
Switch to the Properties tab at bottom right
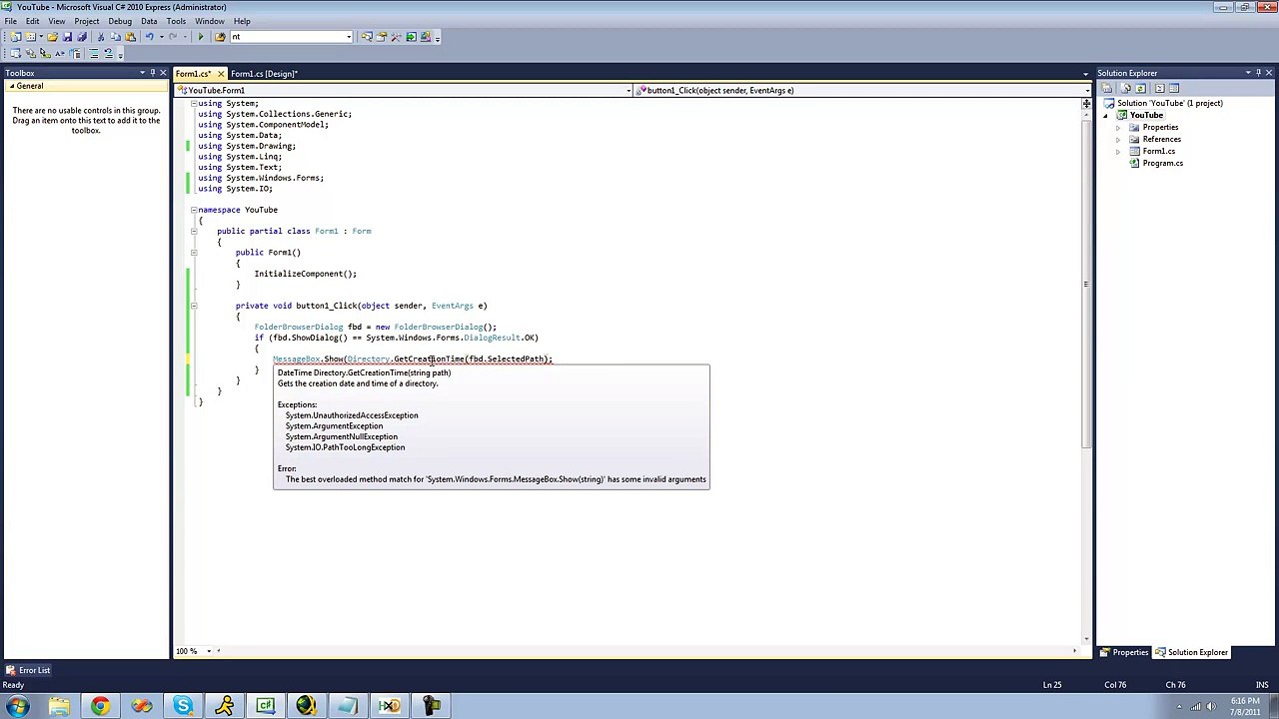(1125, 652)
